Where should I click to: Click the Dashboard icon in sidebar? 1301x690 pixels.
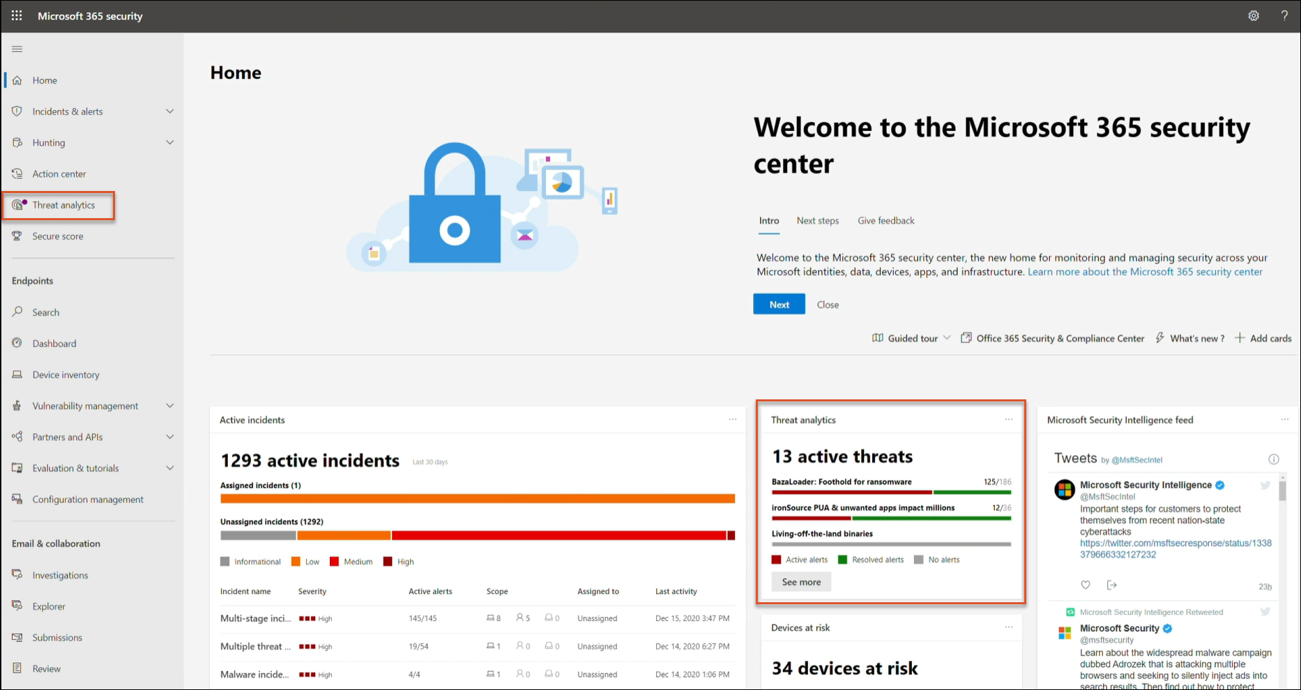(x=17, y=343)
